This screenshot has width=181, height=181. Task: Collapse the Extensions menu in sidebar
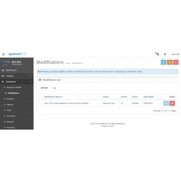(x=17, y=82)
